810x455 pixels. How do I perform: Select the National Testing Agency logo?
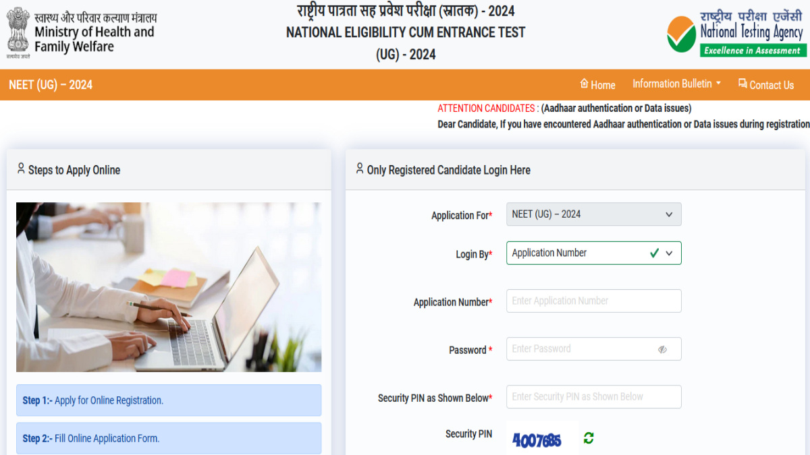pos(734,32)
